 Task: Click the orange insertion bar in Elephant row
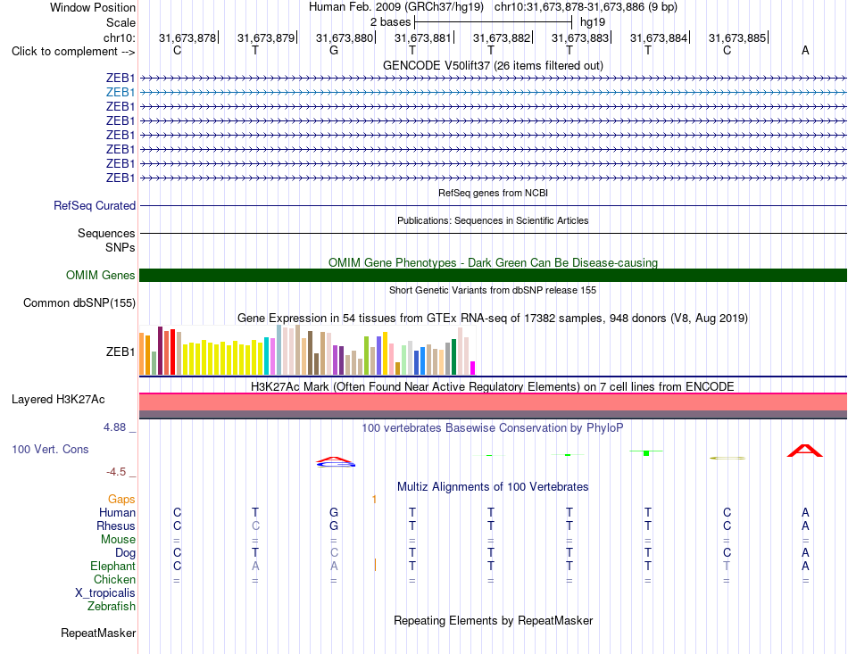pyautogui.click(x=375, y=566)
